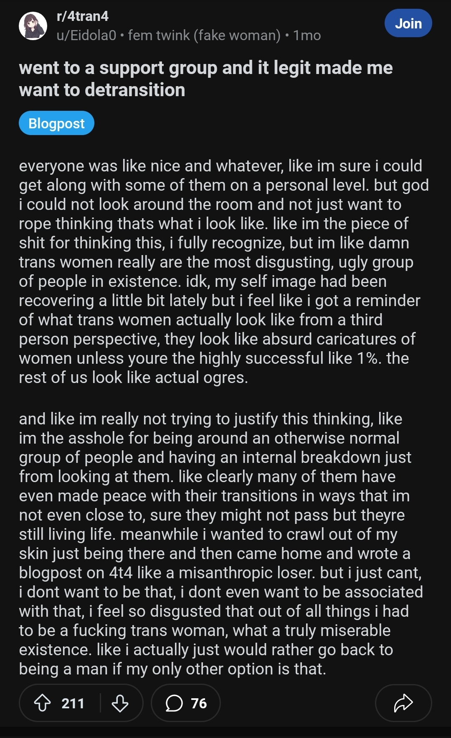Tap the downvote arrow icon
This screenshot has height=738, width=451.
coord(120,703)
